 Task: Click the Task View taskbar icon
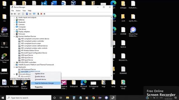click(x=61, y=98)
